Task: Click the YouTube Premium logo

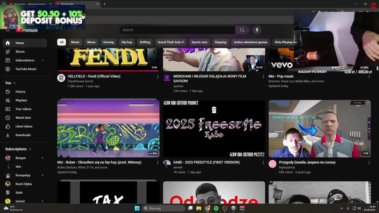Action: (27, 30)
